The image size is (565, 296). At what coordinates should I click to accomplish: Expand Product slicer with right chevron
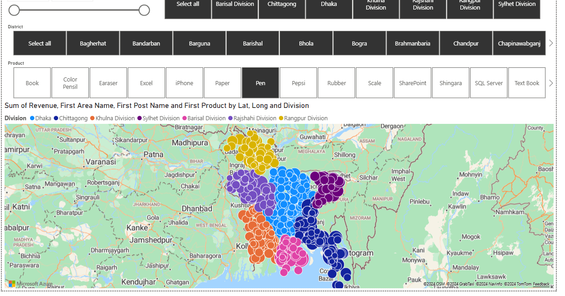pos(551,83)
